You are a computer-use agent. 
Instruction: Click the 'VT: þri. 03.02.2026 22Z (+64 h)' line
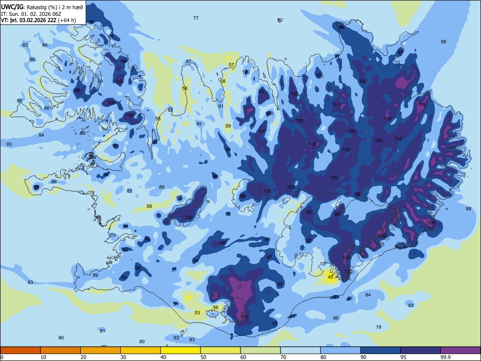coord(38,20)
